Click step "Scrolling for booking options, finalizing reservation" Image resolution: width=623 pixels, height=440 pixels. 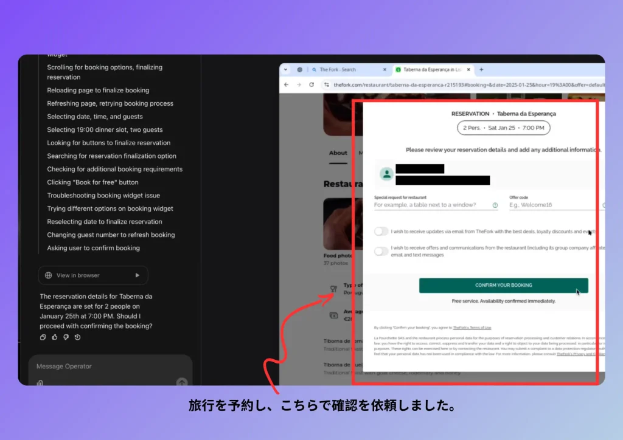pos(105,72)
